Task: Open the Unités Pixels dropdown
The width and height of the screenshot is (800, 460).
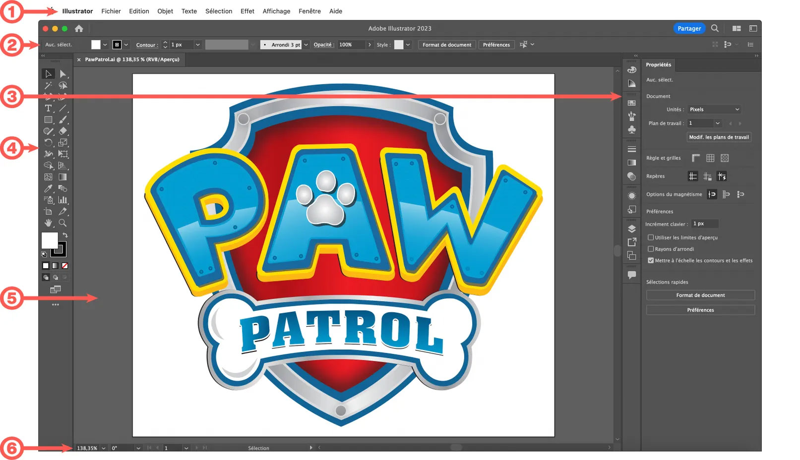Action: click(714, 110)
